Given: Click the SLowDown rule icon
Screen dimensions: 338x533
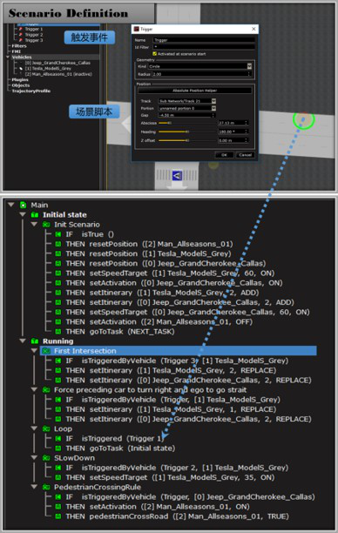Looking at the screenshot, I should click(x=46, y=458).
